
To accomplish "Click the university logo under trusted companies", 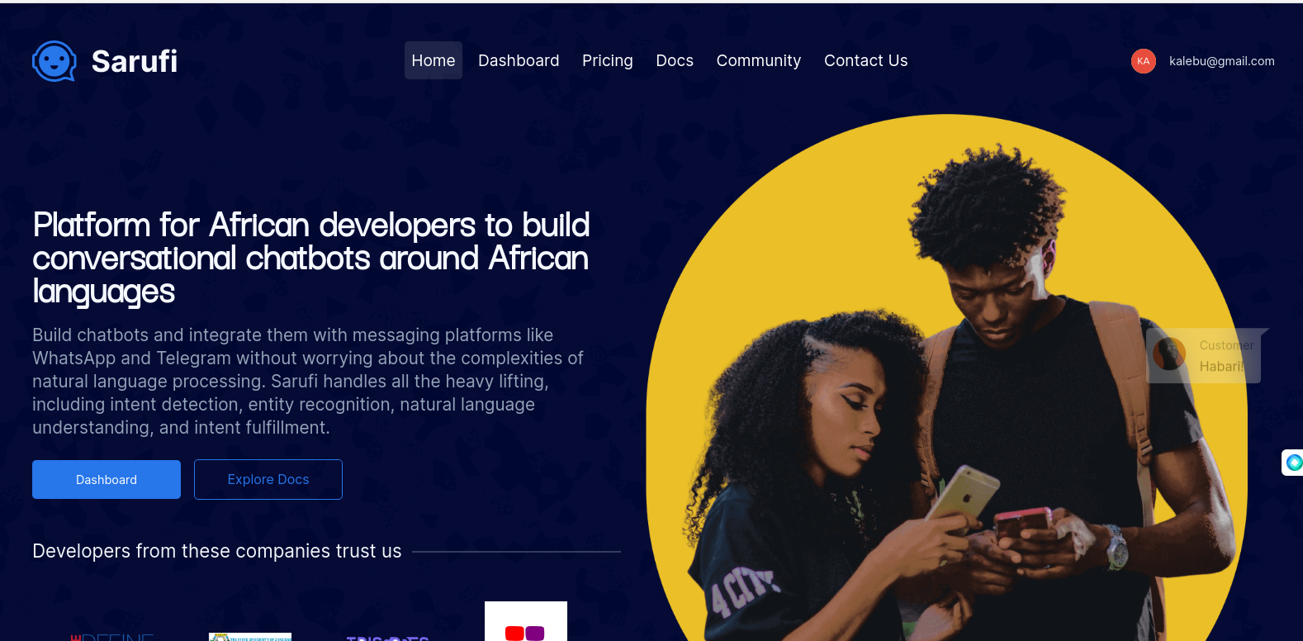I will click(x=250, y=636).
